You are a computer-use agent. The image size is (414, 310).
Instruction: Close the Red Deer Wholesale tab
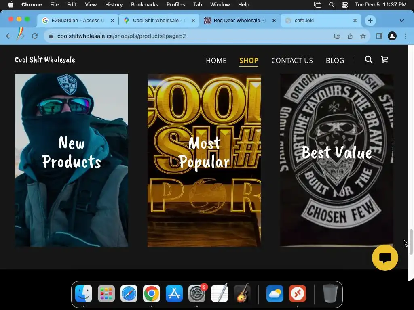[x=274, y=21]
